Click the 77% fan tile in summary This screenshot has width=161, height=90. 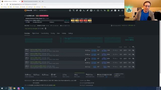point(90,20)
